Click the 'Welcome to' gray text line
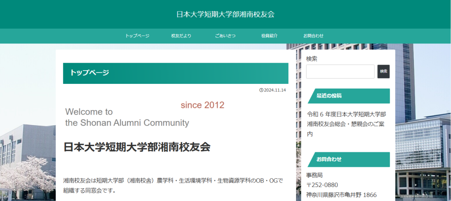The image size is (451, 201). (x=89, y=111)
